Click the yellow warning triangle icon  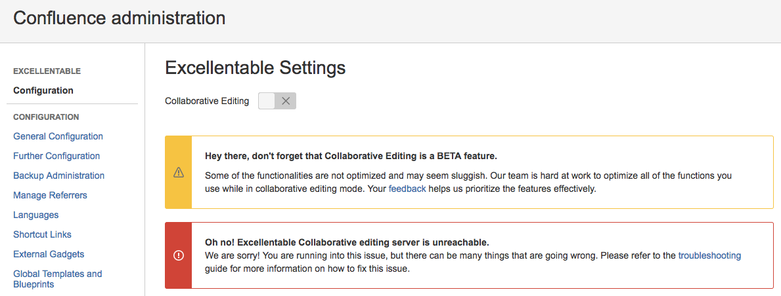click(178, 172)
